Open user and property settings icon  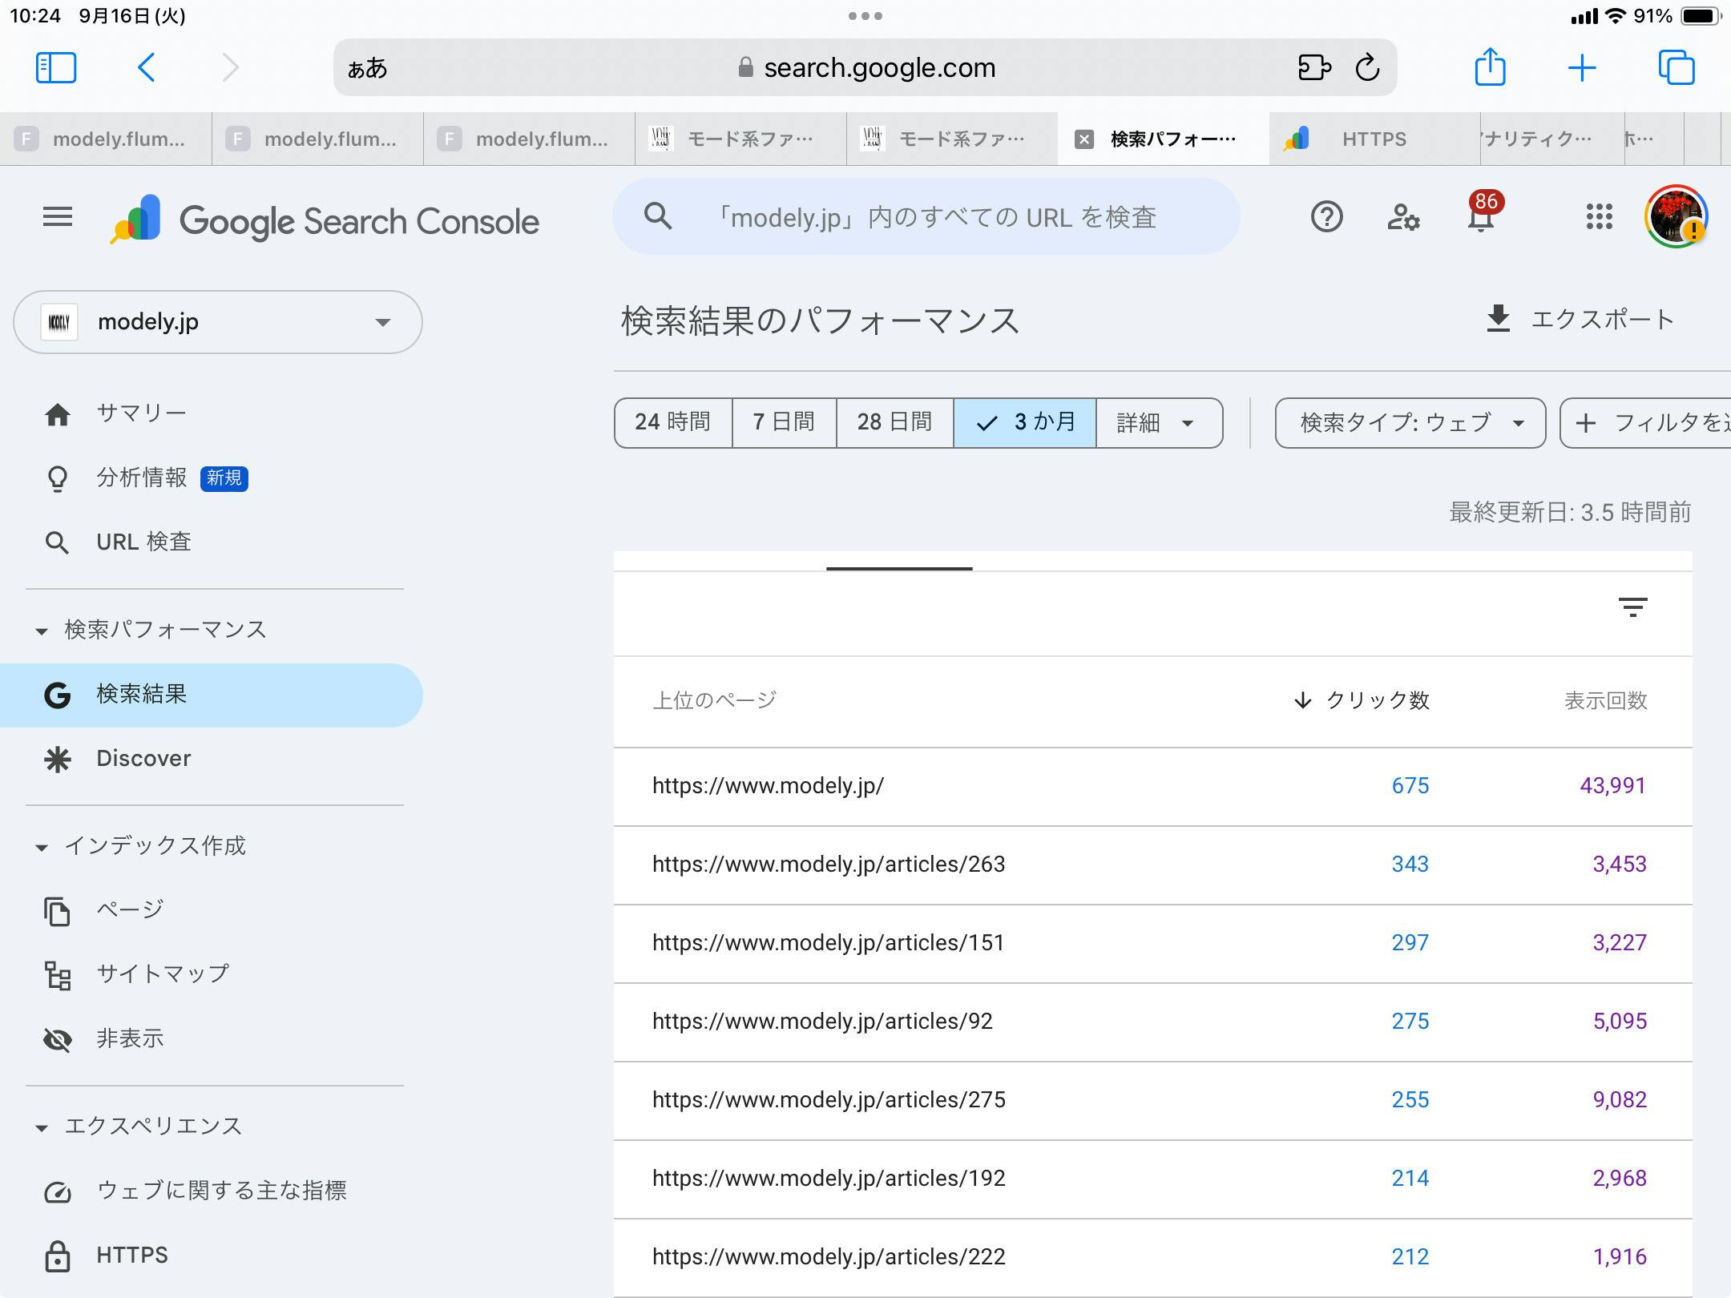pyautogui.click(x=1402, y=217)
